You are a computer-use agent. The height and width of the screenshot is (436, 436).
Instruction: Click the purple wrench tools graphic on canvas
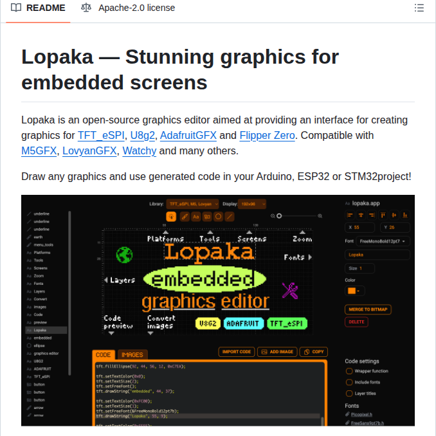[290, 291]
